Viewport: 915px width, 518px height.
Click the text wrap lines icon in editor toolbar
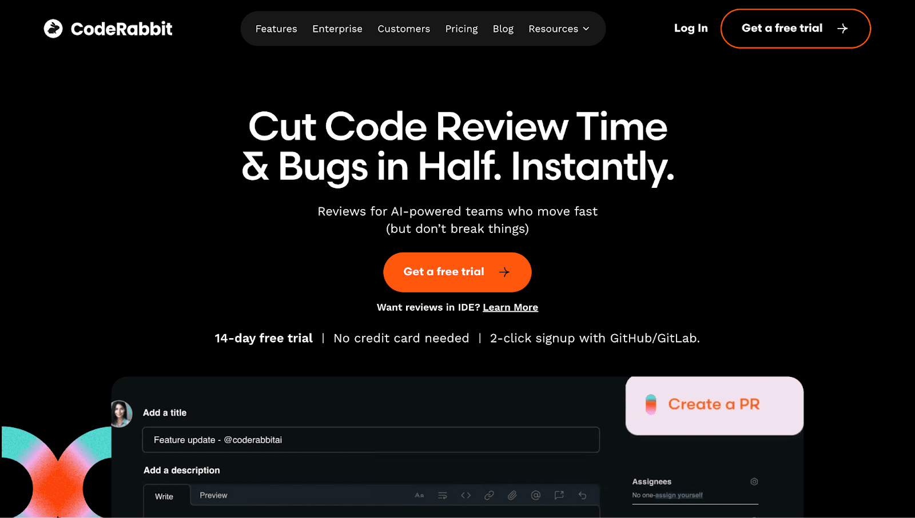click(443, 495)
